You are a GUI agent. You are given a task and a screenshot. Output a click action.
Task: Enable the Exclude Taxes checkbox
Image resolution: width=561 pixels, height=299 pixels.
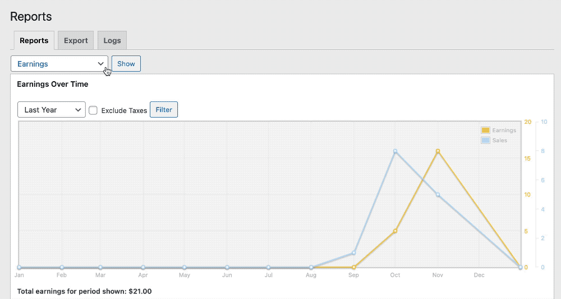pos(94,110)
